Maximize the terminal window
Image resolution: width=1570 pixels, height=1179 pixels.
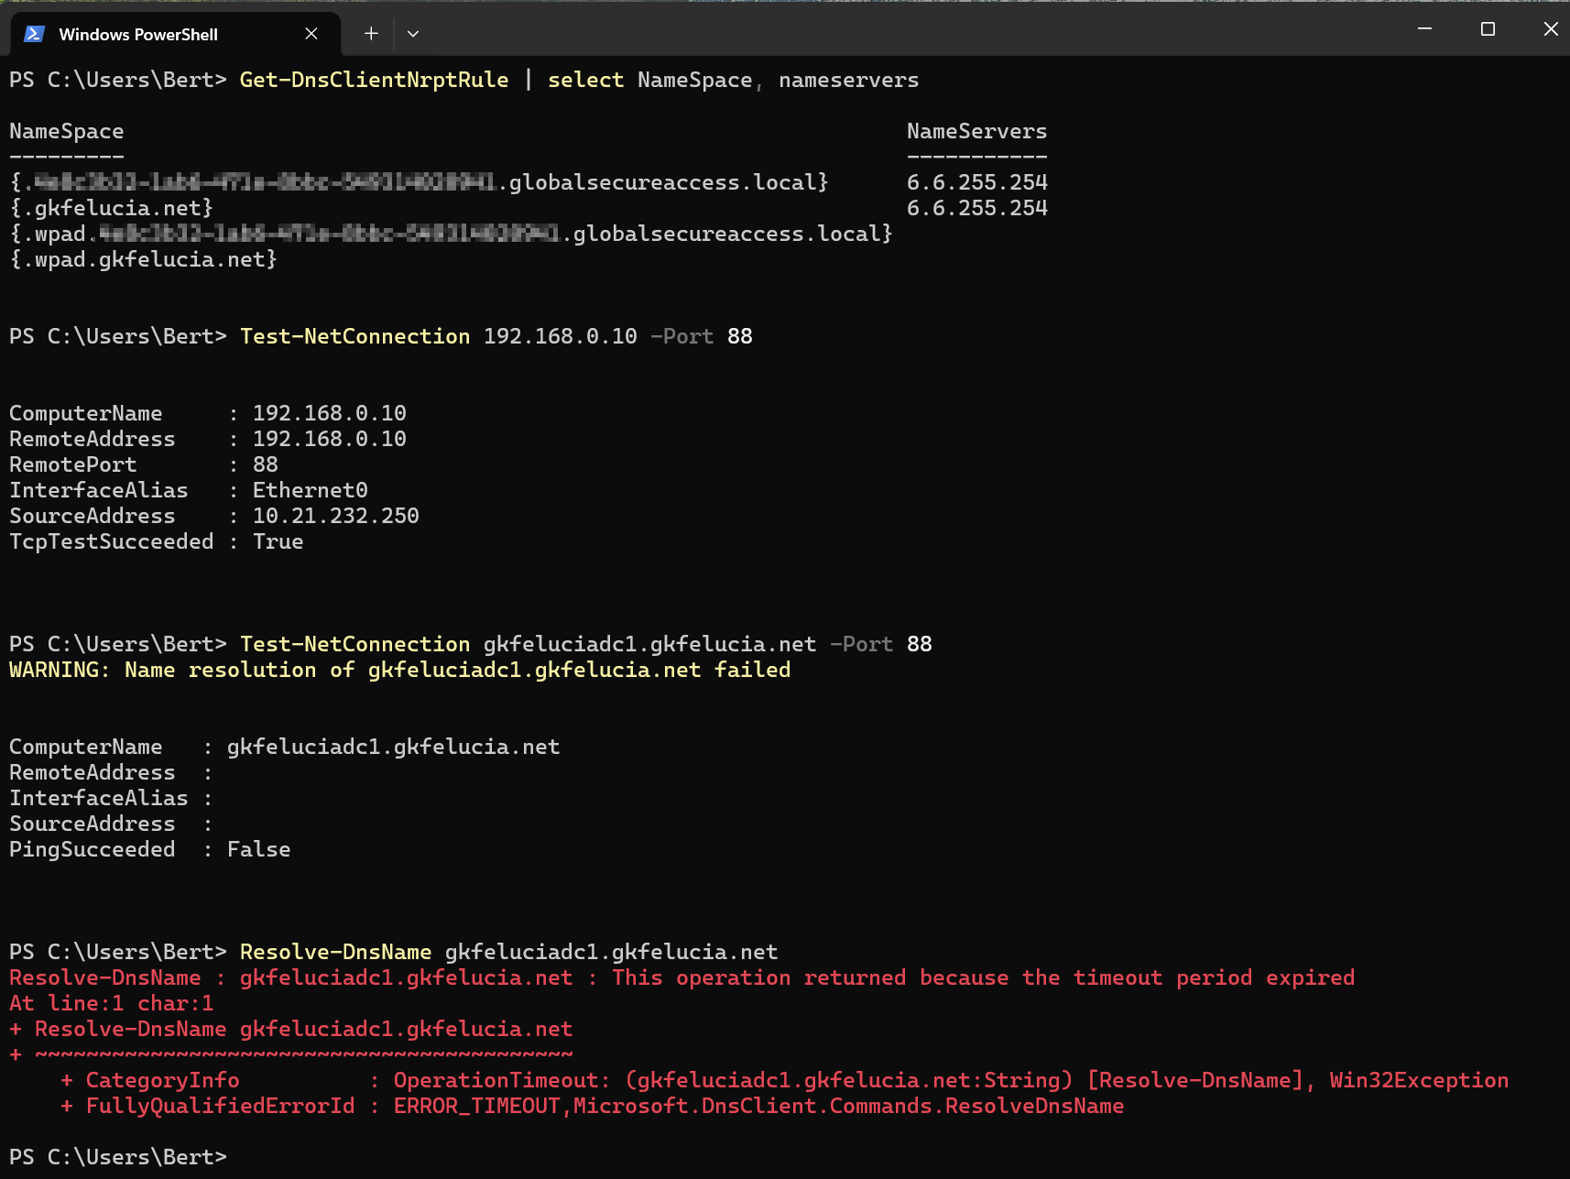(x=1488, y=29)
